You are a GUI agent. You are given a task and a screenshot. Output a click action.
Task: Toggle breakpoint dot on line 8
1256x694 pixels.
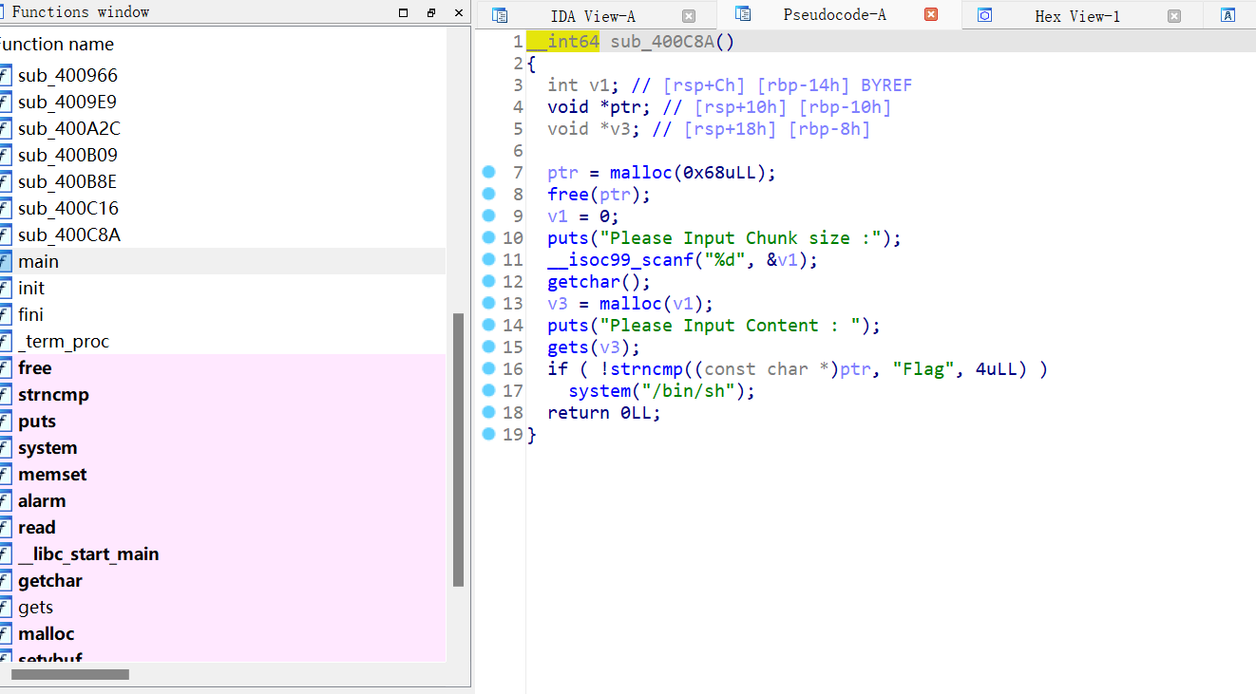(x=488, y=194)
